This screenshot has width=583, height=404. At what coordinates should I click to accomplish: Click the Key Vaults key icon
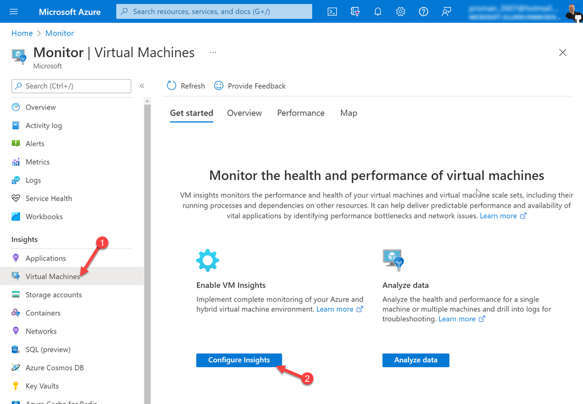point(16,385)
